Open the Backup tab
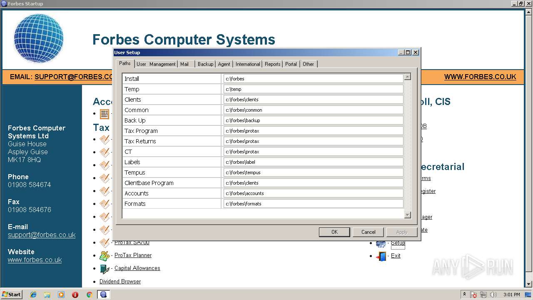The image size is (533, 300). (205, 64)
